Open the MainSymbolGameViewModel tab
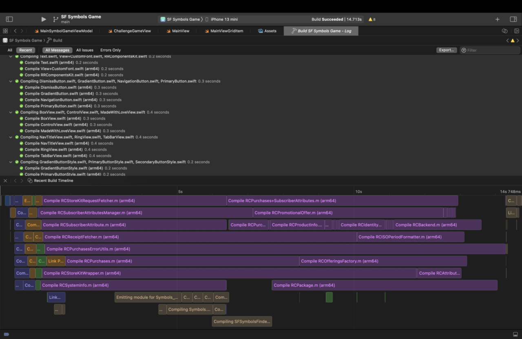522x339 pixels. [x=63, y=31]
